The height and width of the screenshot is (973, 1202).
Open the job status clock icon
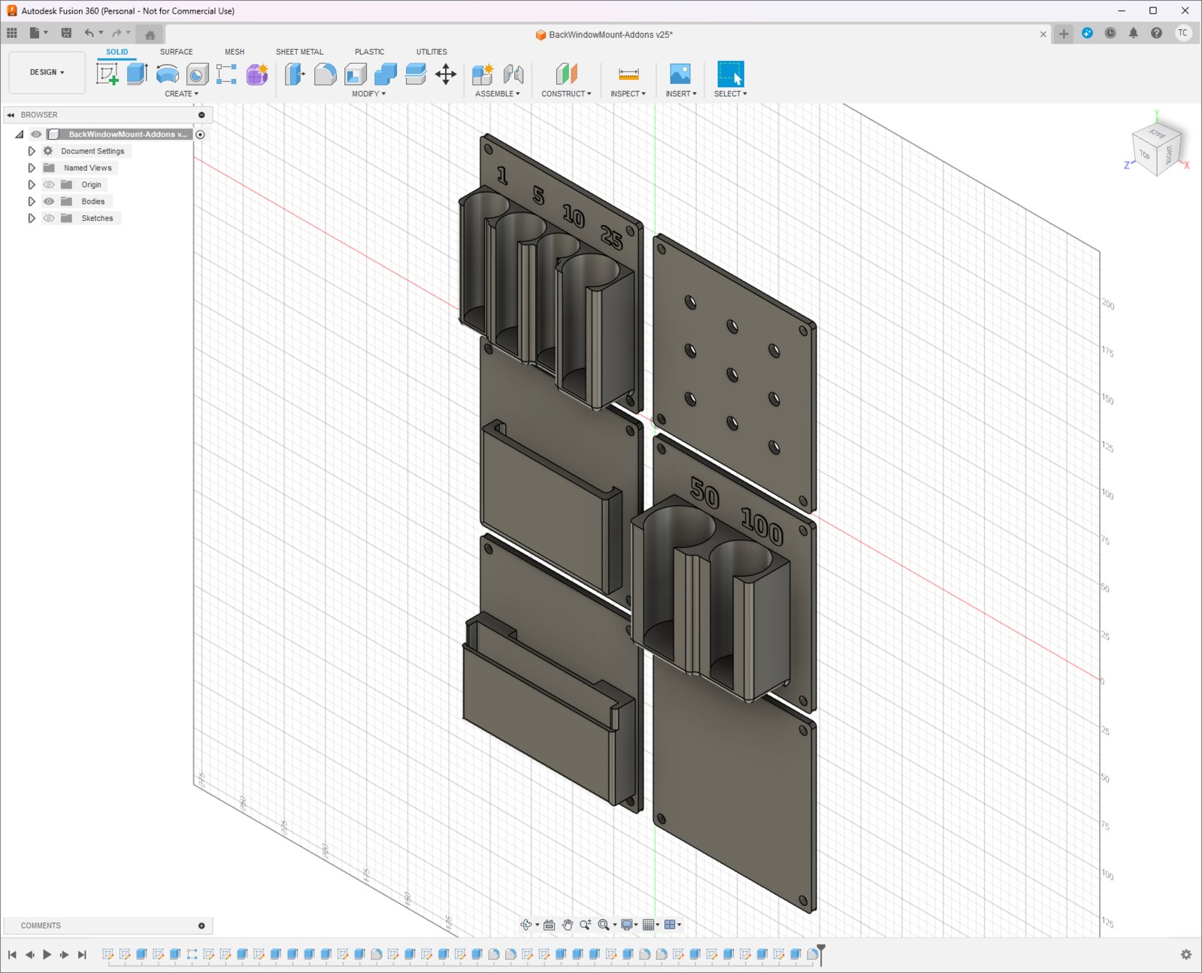pyautogui.click(x=1110, y=33)
